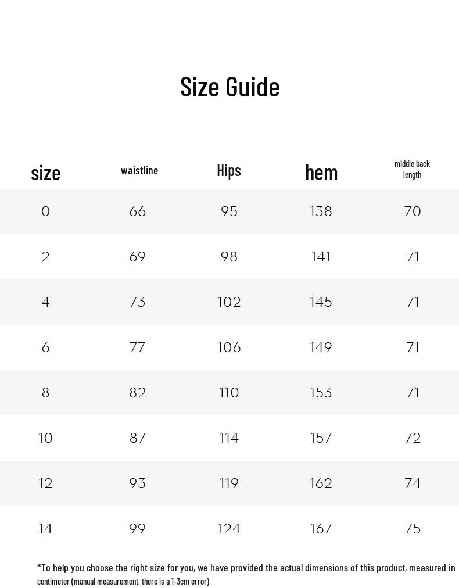Click the Size Guide title
The height and width of the screenshot is (588, 459).
[x=229, y=87]
